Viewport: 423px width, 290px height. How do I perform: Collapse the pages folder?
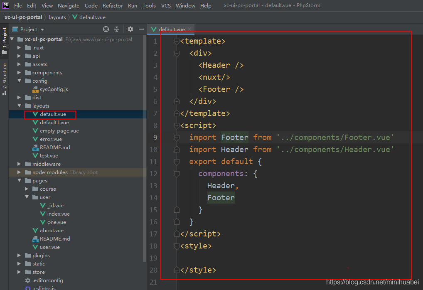coord(20,180)
